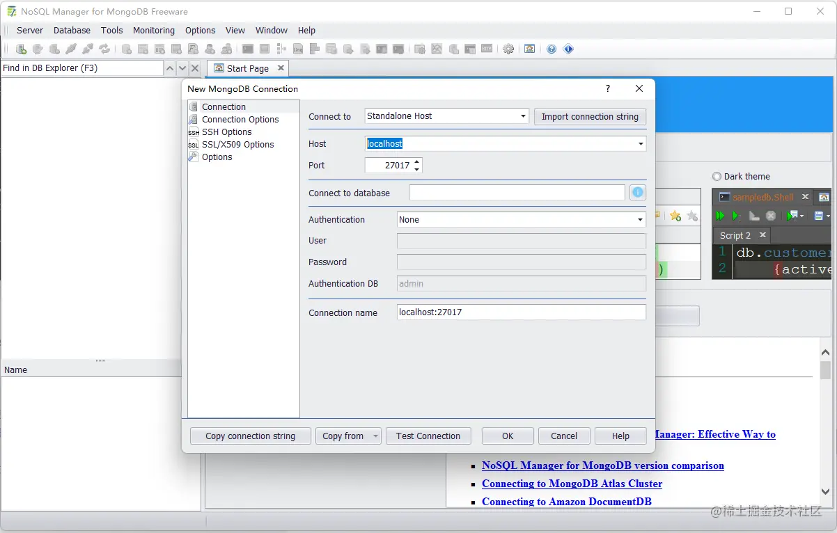Click the Import connection string button

(x=590, y=117)
